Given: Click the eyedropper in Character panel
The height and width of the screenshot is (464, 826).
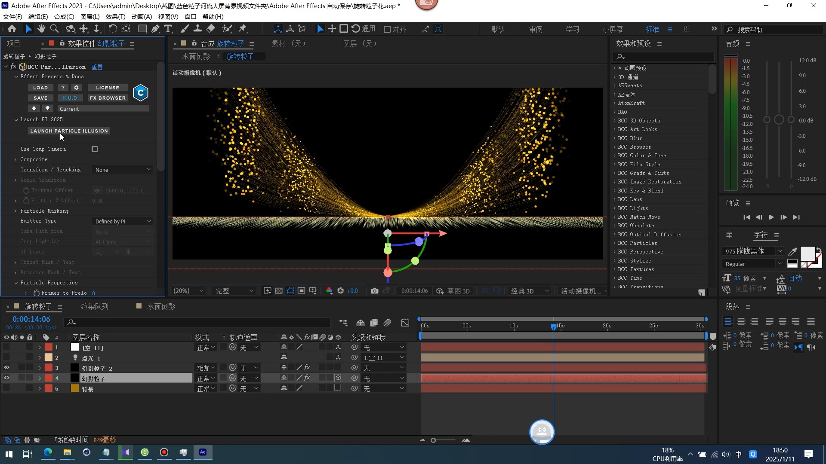Looking at the screenshot, I should 792,251.
